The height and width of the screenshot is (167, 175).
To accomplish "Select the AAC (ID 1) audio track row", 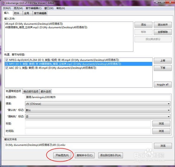I will (x=78, y=68).
